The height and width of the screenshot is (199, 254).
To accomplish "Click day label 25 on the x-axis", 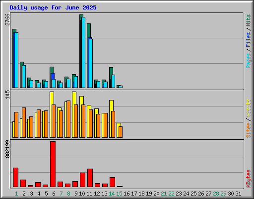I will pos(193,194).
